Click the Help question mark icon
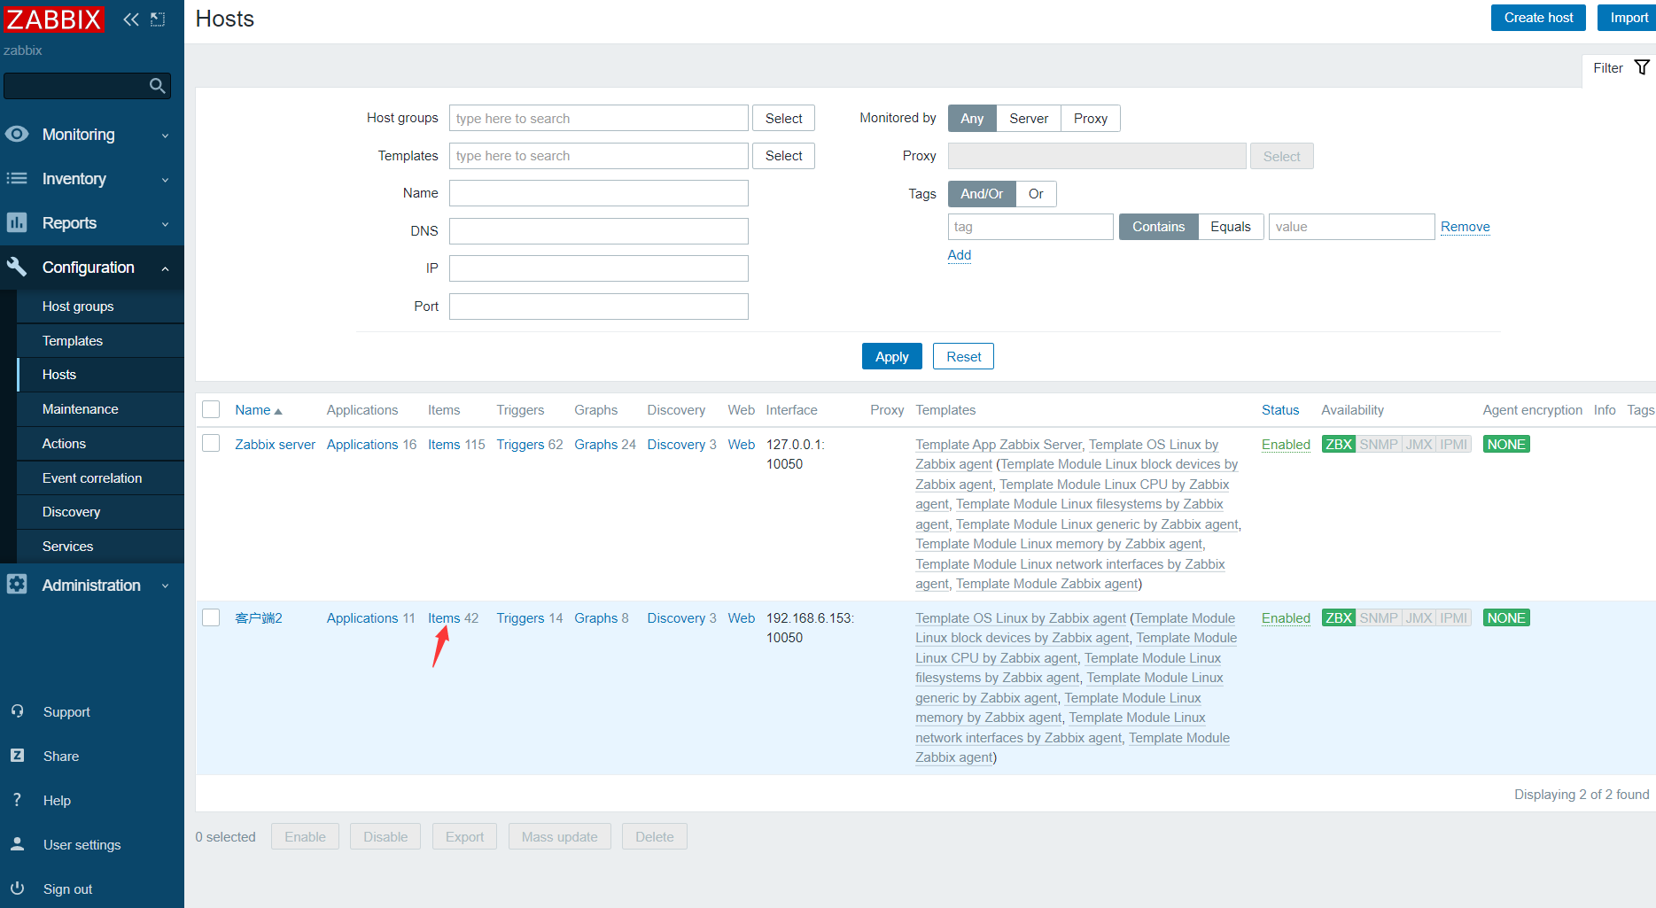The image size is (1656, 908). (17, 800)
